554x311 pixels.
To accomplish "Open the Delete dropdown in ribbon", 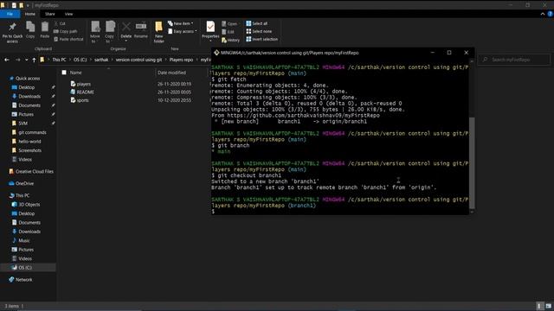I will point(126,41).
